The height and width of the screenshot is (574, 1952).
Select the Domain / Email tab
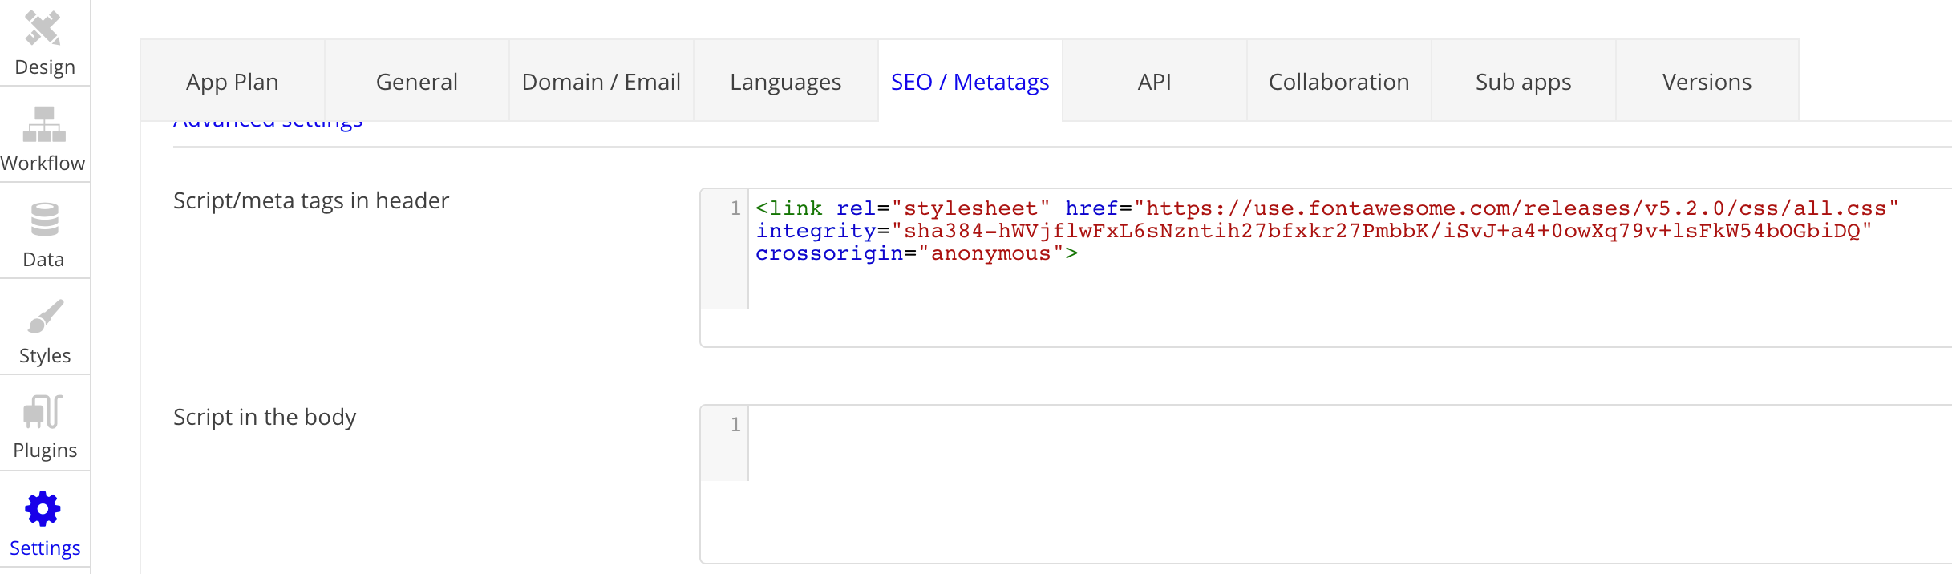601,82
